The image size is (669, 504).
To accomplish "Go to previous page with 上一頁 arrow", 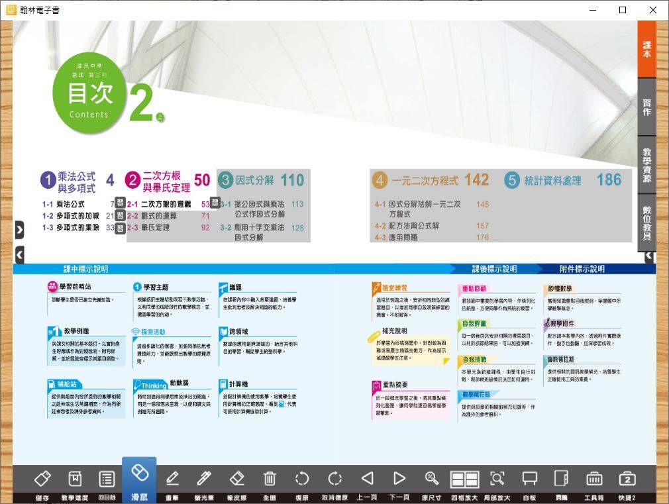I will click(367, 479).
